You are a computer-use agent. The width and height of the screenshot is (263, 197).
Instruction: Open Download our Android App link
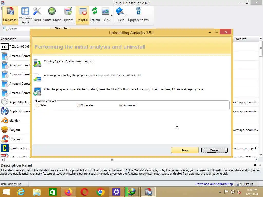[x=214, y=184]
